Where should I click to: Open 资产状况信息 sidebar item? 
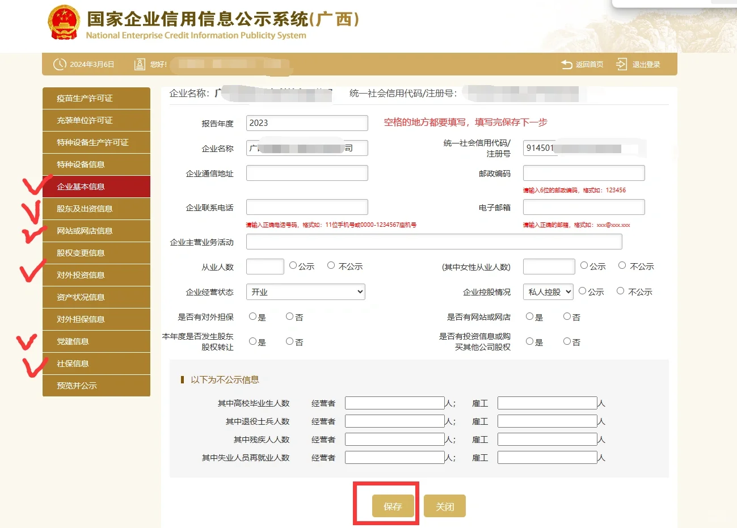(x=96, y=297)
